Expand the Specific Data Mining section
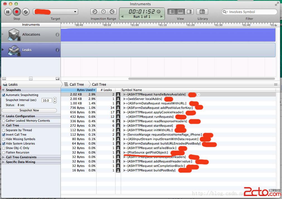 pyautogui.click(x=3, y=162)
